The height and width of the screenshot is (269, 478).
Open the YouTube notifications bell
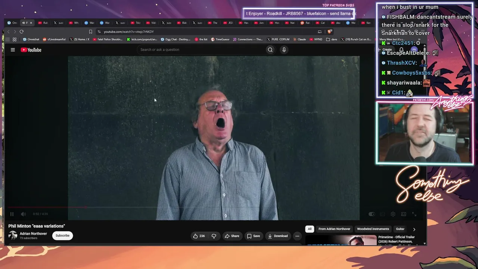coord(401,50)
